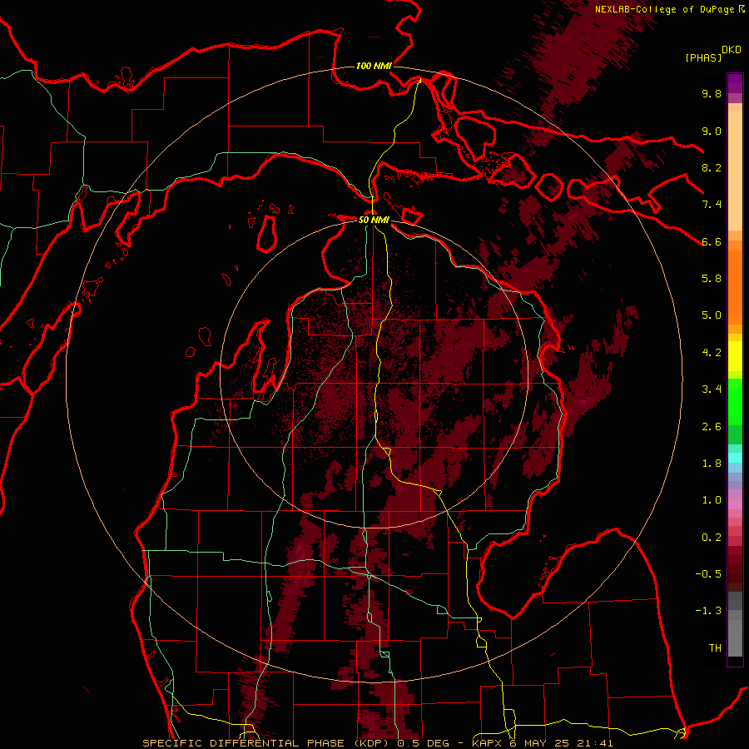Image resolution: width=749 pixels, height=749 pixels.
Task: Click the 5.8 scale value
Action: pos(712,279)
